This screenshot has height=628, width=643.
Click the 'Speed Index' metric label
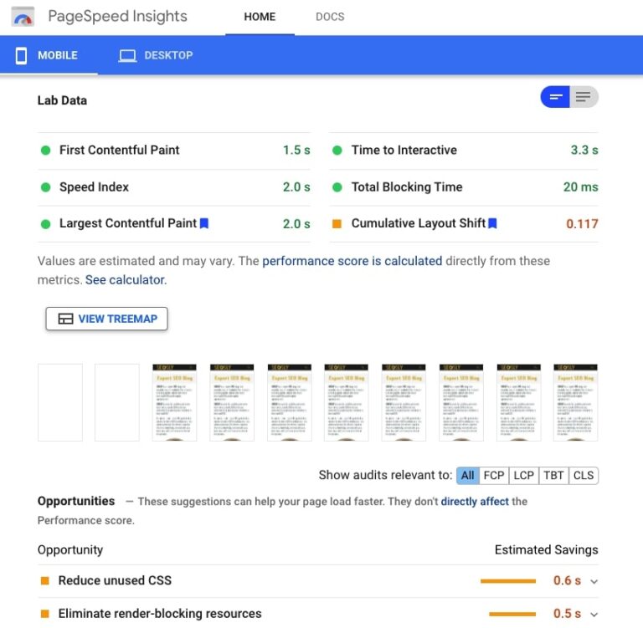pyautogui.click(x=94, y=186)
